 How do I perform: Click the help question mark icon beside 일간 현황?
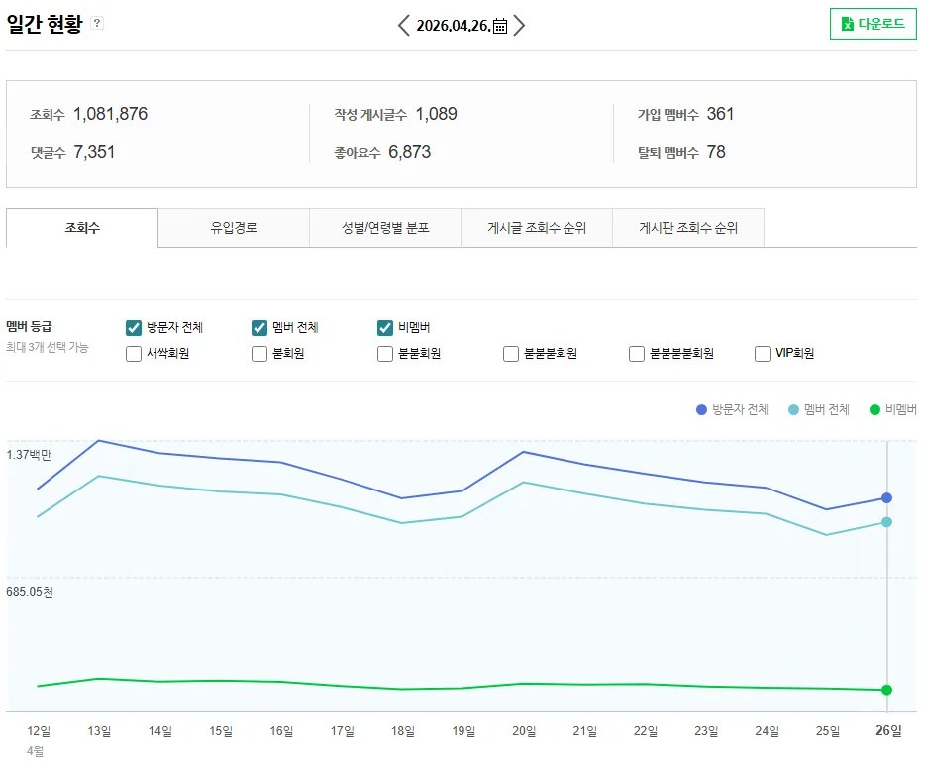coord(97,23)
